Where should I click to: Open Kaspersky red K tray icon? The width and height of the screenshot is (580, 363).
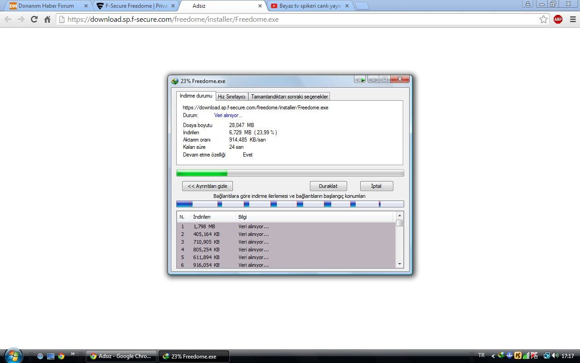click(534, 356)
